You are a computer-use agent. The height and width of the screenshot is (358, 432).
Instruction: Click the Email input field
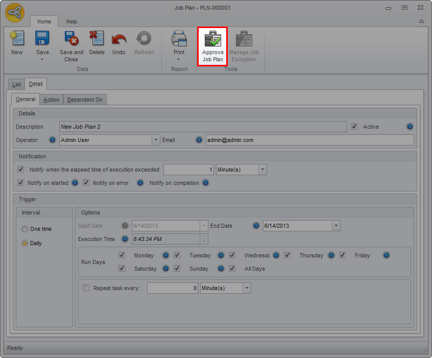(x=310, y=140)
